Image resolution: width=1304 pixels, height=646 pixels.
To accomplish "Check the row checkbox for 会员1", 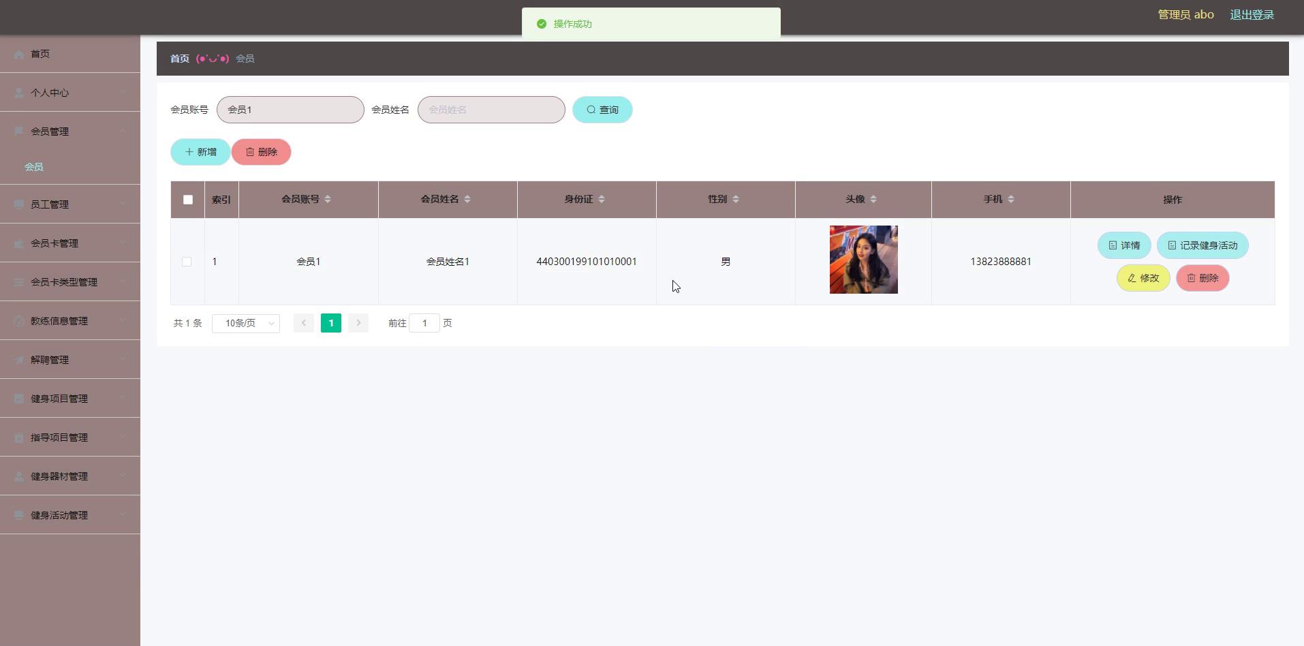I will (187, 261).
